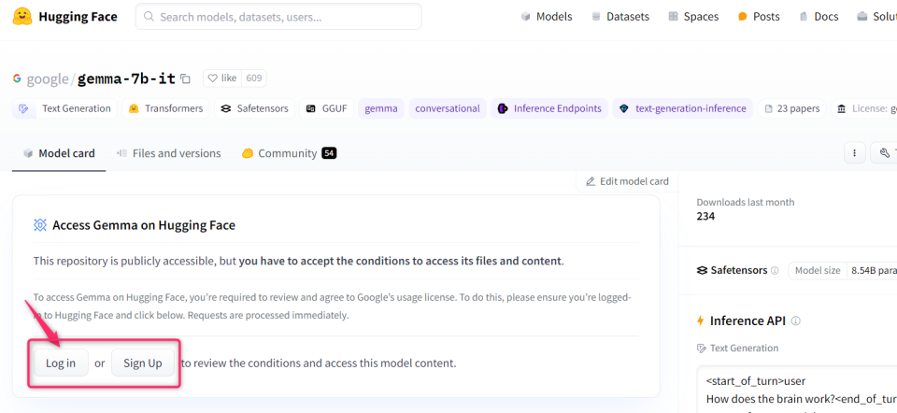The width and height of the screenshot is (897, 413).
Task: Like the gemma-7b-it model
Action: 221,78
